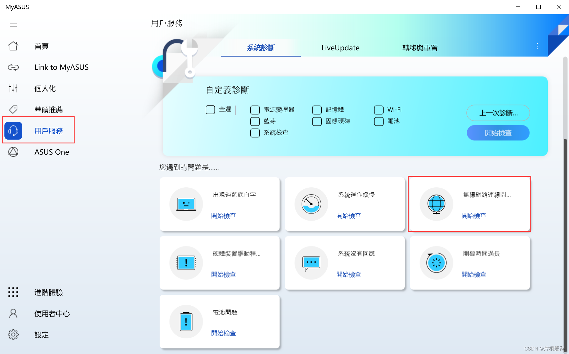Click the 華碩推薦 tag icon
Screen dimensions: 569x354
(x=13, y=110)
